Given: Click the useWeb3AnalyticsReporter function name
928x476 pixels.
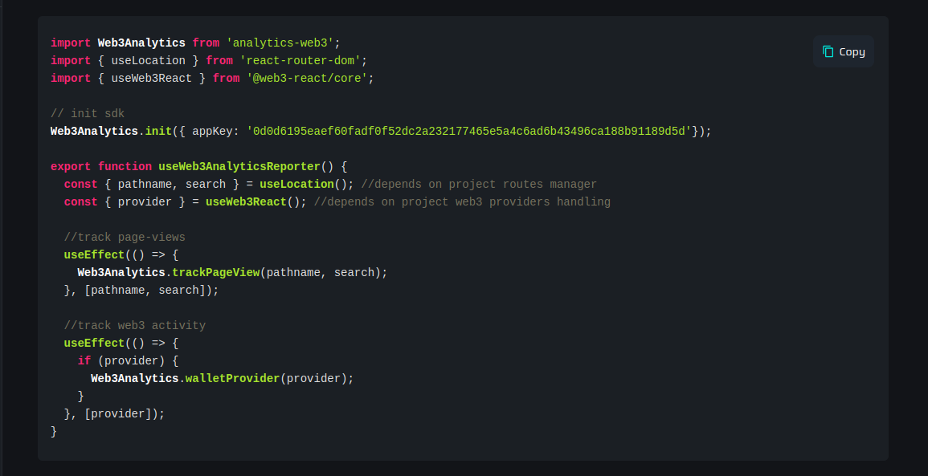Looking at the screenshot, I should click(x=239, y=166).
